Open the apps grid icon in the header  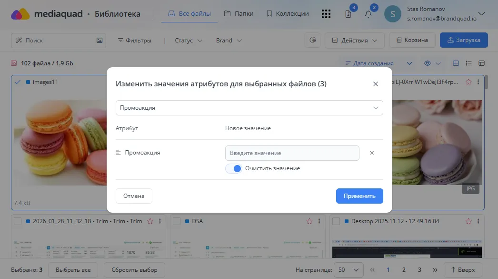[x=326, y=14]
